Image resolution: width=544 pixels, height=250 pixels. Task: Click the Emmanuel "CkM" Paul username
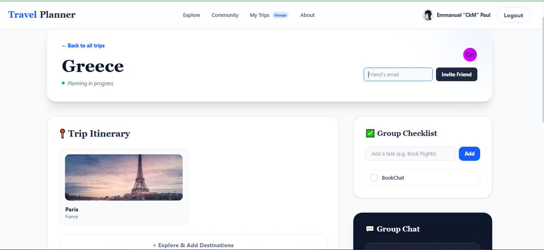pyautogui.click(x=463, y=15)
